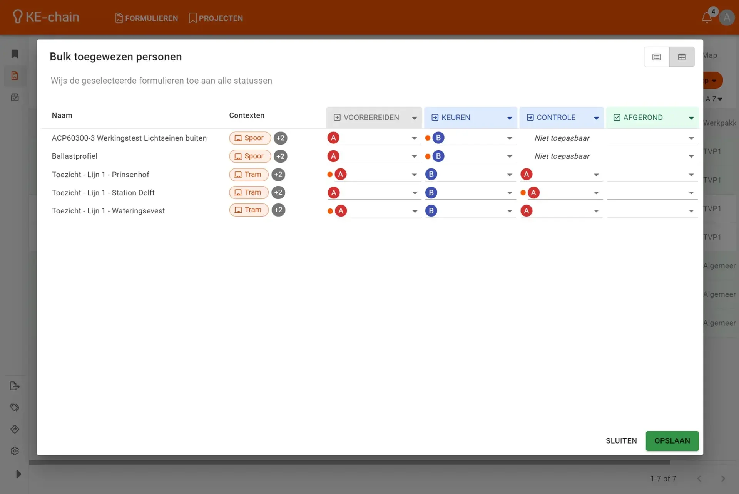
Task: Open the settings gear in sidebar
Action: click(15, 450)
